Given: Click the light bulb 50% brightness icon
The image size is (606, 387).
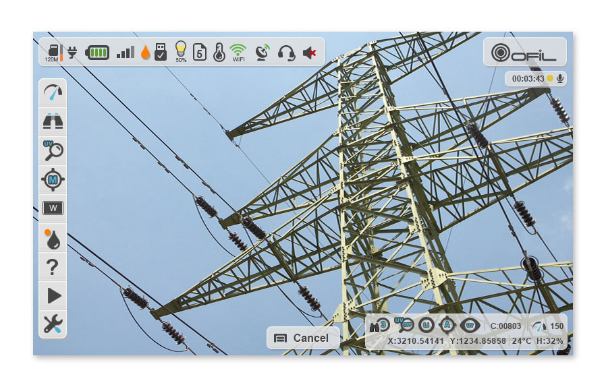Looking at the screenshot, I should [181, 52].
